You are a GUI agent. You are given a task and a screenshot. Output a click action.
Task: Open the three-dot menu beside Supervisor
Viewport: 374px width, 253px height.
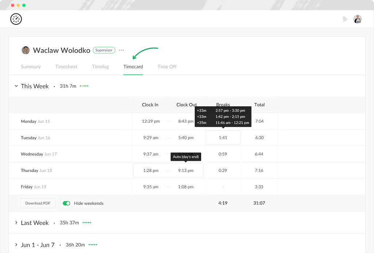coord(121,50)
